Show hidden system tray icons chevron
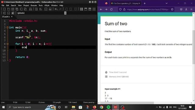Screen dimensions: 195x110 157,107
